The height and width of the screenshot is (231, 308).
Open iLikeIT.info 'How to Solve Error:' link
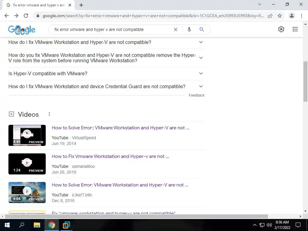[x=120, y=185]
